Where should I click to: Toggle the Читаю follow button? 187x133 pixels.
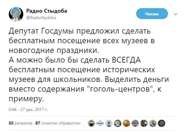[152, 14]
